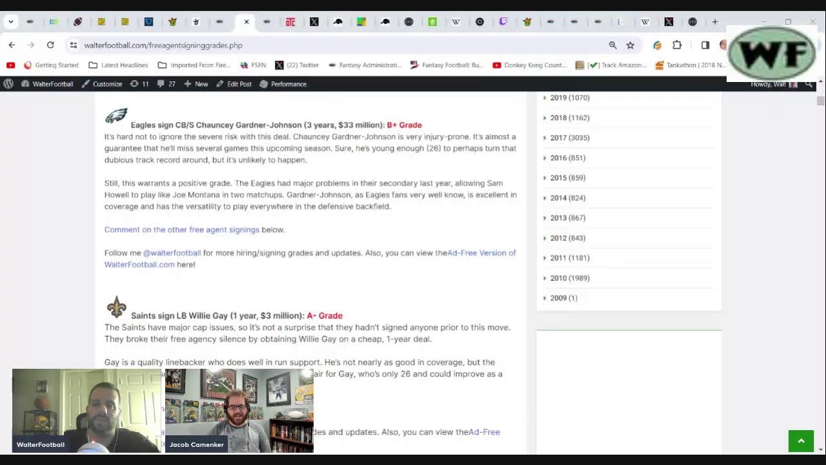Reload the current page
Image resolution: width=826 pixels, height=465 pixels.
(x=50, y=45)
